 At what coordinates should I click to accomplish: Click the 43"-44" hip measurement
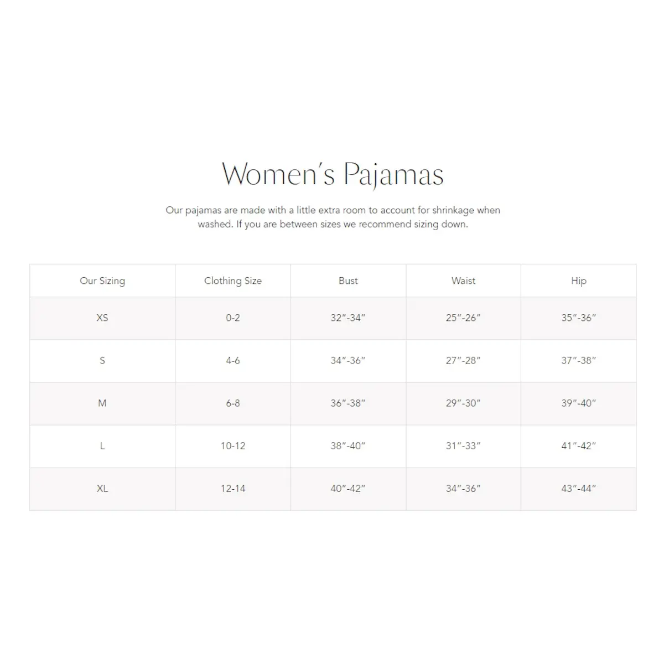[x=579, y=488]
